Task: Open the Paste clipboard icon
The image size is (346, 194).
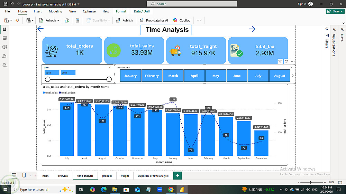Action: [x=7, y=20]
